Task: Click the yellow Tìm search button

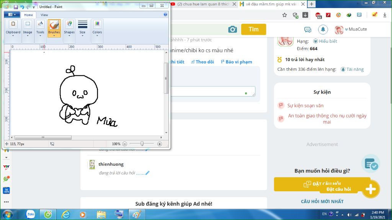Action: pyautogui.click(x=253, y=29)
